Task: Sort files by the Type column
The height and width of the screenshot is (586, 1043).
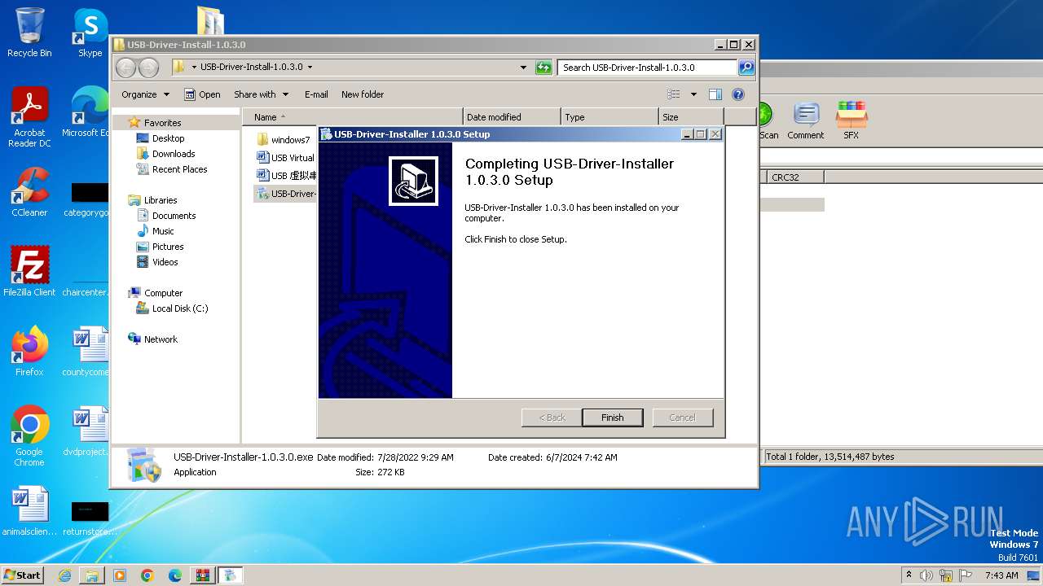Action: pyautogui.click(x=610, y=117)
